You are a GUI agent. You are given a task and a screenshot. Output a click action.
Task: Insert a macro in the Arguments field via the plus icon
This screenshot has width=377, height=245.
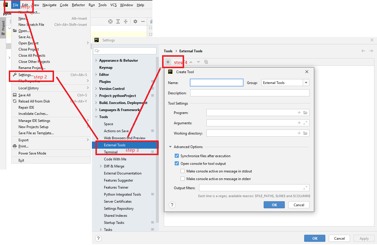click(299, 123)
